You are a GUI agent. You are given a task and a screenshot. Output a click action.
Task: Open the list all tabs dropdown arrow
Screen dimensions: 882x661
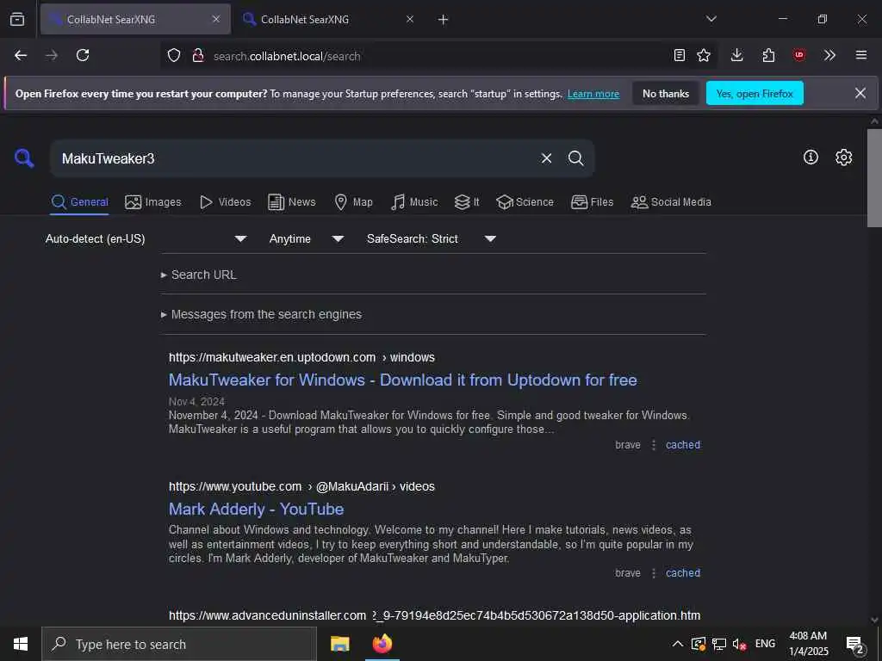pyautogui.click(x=711, y=19)
